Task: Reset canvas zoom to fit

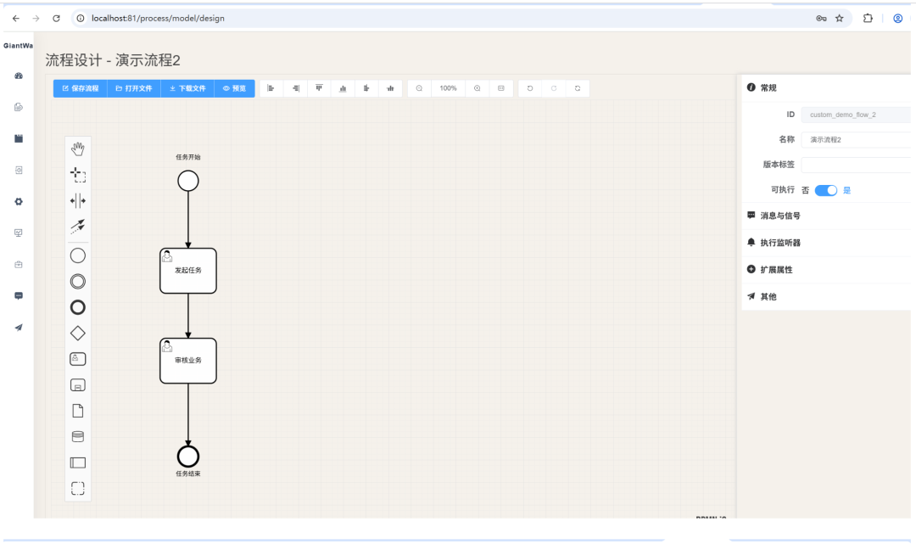Action: pyautogui.click(x=501, y=88)
